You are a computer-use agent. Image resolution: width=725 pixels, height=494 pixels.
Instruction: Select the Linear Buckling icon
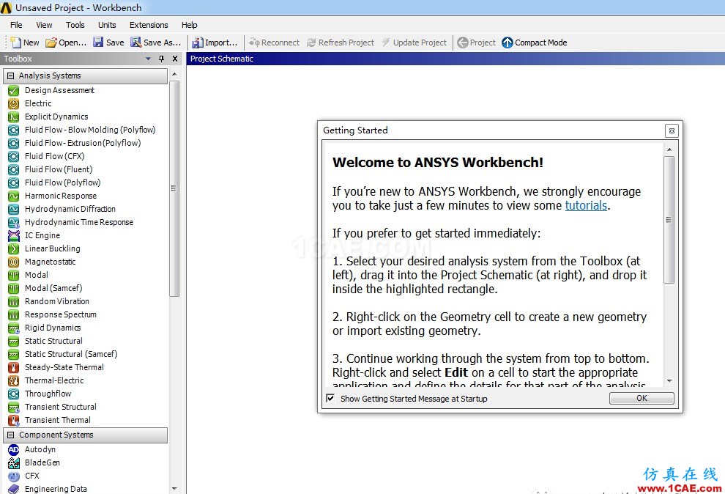tap(13, 249)
